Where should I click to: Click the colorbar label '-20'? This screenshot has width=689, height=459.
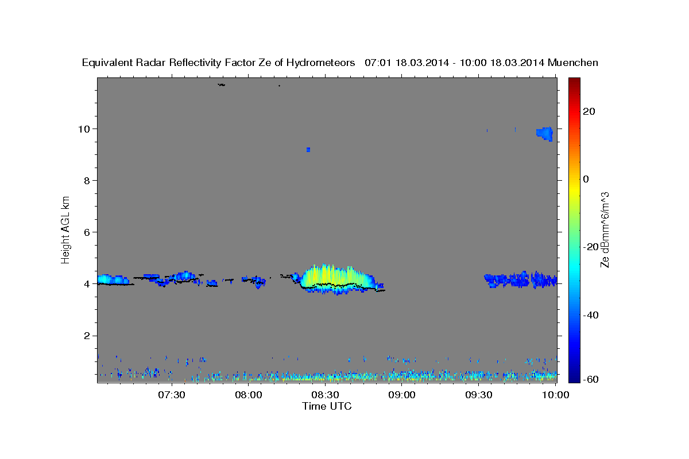[x=591, y=247]
